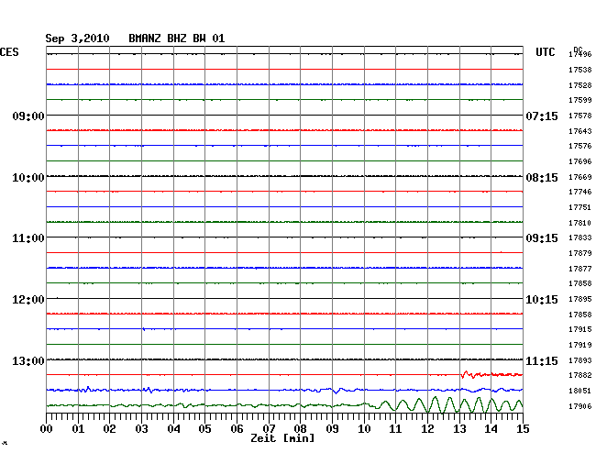
Task: Select the station title "BMANZ BHZ BW 01"
Action: coord(177,39)
